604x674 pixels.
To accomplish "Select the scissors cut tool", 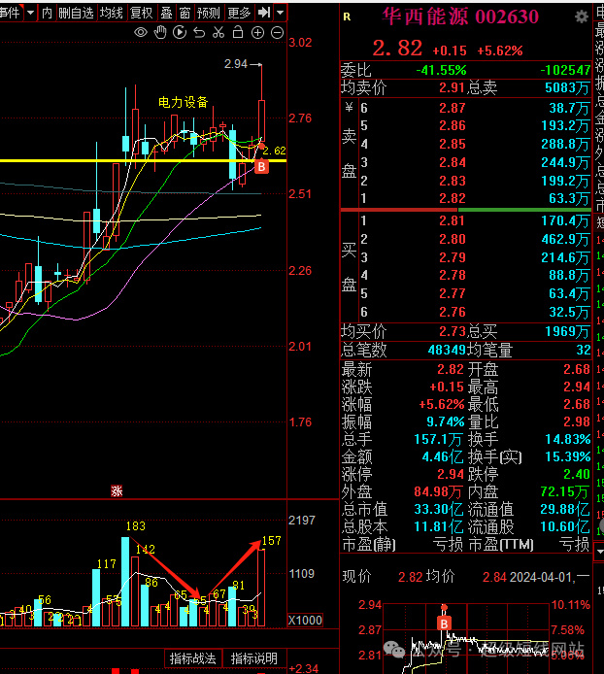I will [218, 32].
